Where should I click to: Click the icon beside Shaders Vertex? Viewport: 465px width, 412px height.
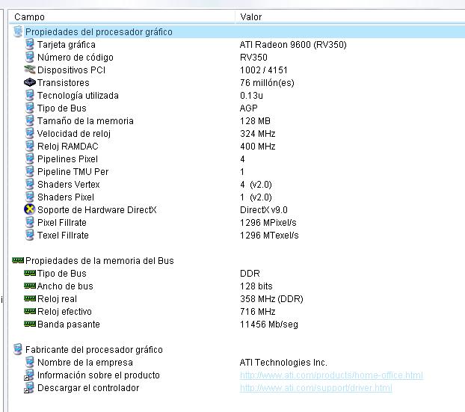(x=30, y=184)
